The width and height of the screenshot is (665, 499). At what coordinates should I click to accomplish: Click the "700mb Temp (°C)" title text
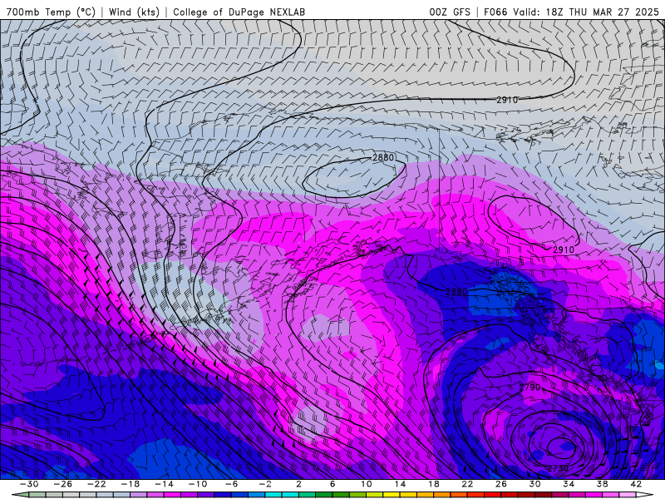[x=51, y=12]
